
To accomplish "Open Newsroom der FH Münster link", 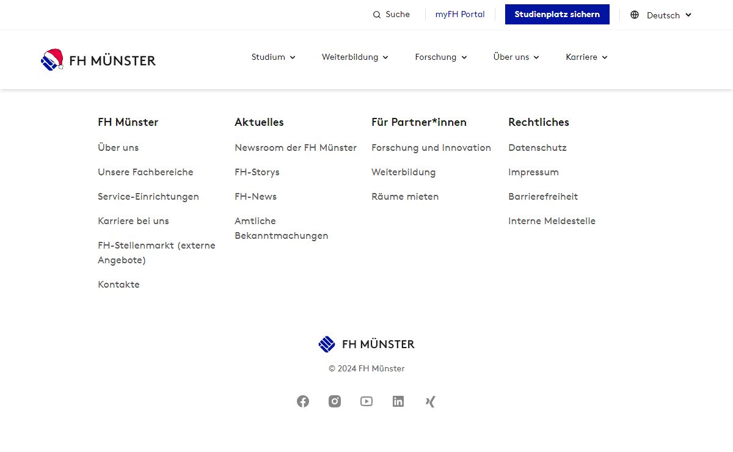I will (296, 148).
